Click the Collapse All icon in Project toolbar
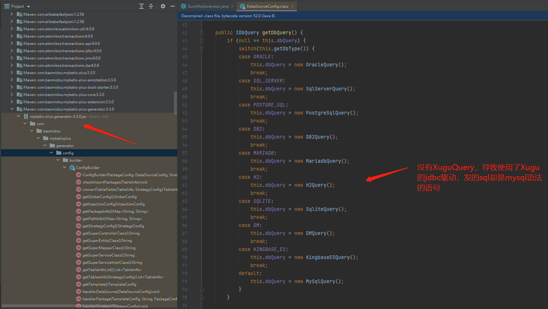 click(x=151, y=6)
